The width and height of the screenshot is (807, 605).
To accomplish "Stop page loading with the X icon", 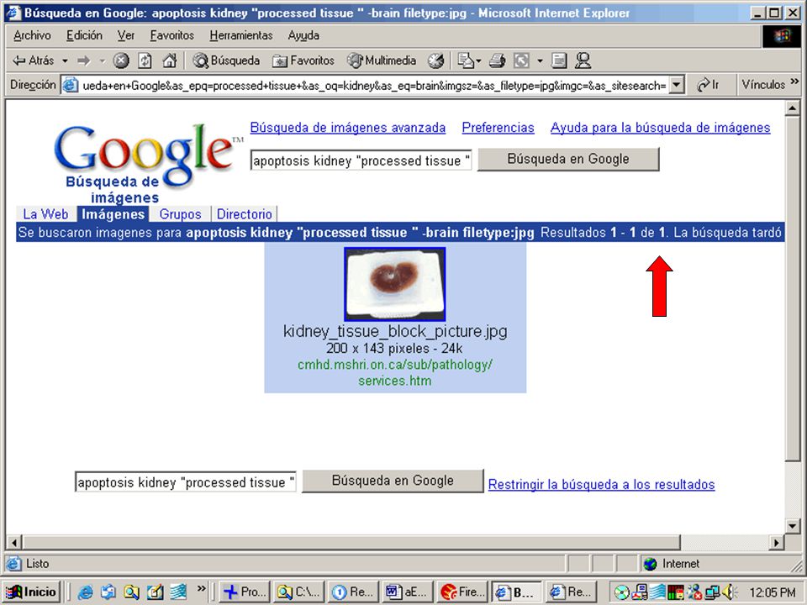I will click(121, 60).
